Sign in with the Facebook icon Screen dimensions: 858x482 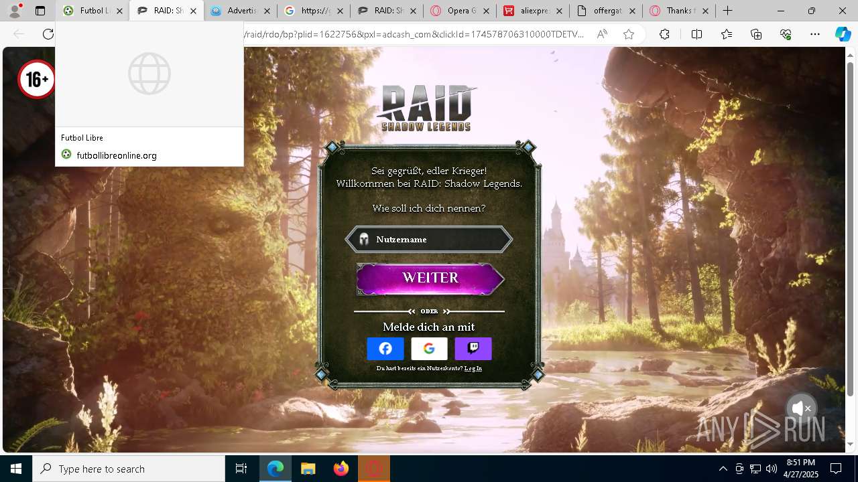point(385,349)
